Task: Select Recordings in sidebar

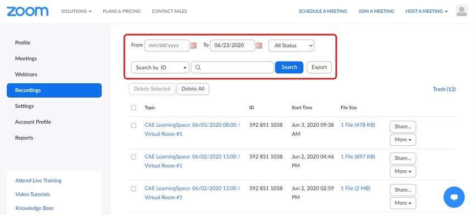Action: (x=54, y=90)
